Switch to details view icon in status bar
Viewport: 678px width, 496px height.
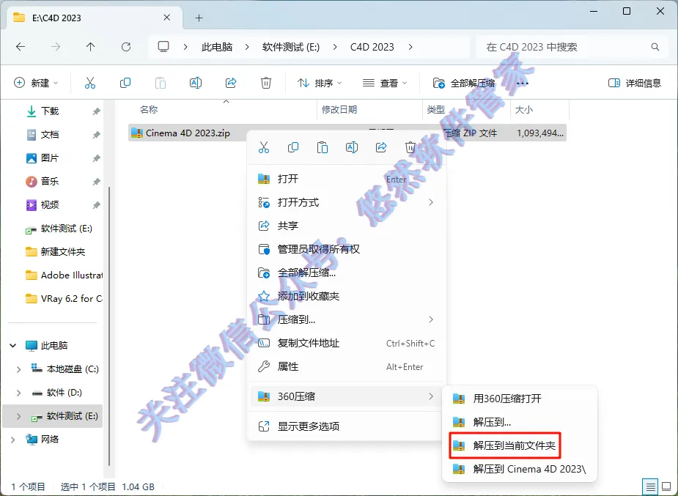pyautogui.click(x=651, y=487)
